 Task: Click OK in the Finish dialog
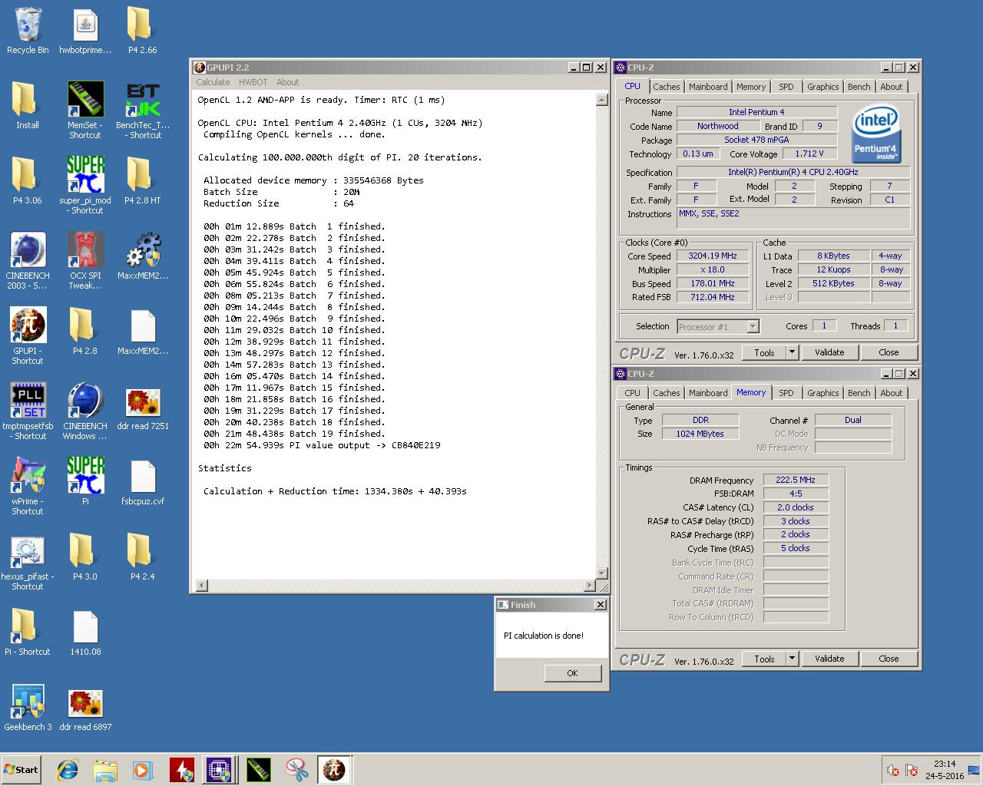point(572,673)
